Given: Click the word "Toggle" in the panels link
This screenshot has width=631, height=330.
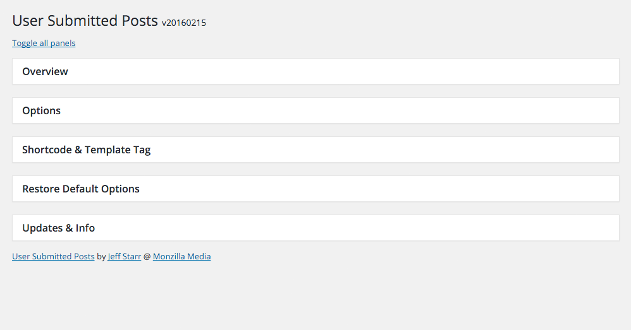Looking at the screenshot, I should coord(25,44).
